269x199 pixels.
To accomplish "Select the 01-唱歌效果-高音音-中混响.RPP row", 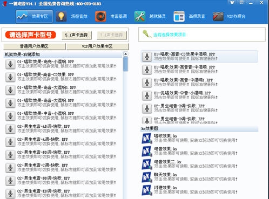I will [199, 70].
